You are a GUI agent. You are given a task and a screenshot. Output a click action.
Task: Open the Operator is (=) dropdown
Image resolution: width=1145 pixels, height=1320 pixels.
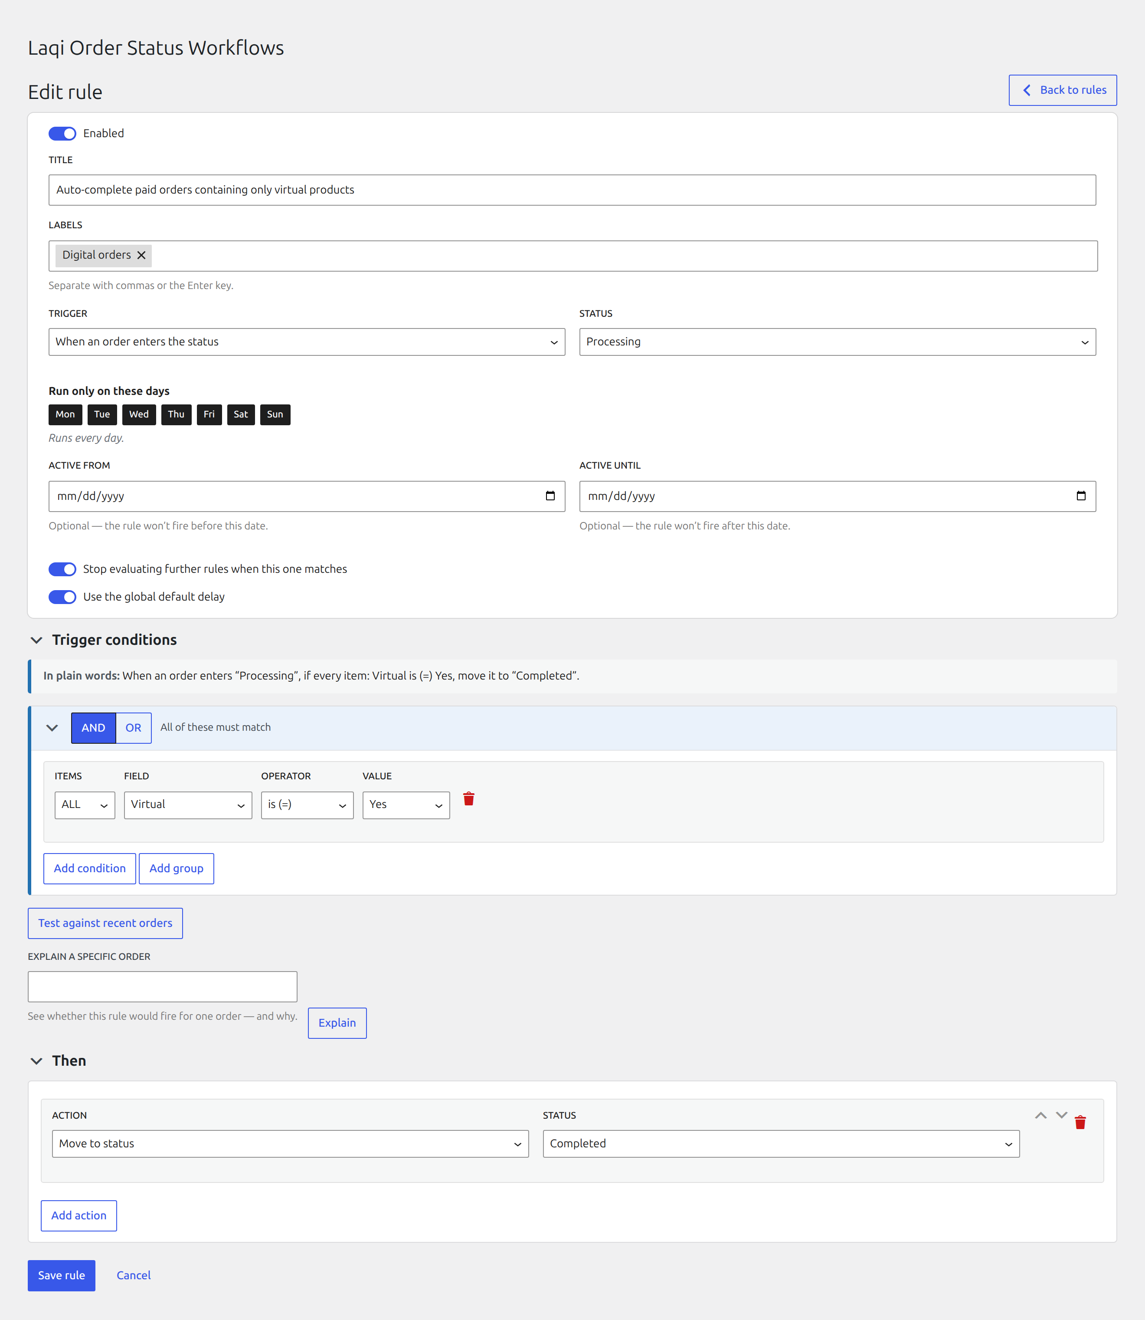[308, 805]
